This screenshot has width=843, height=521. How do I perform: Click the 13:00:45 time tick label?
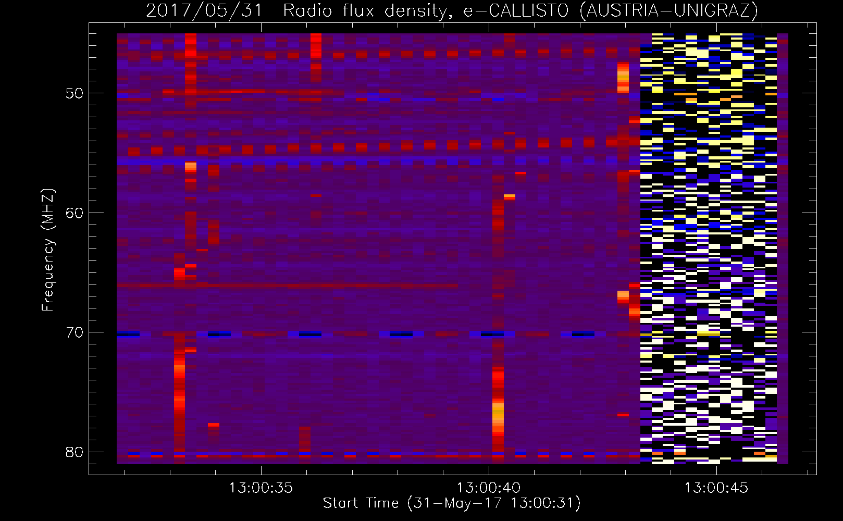pyautogui.click(x=716, y=488)
